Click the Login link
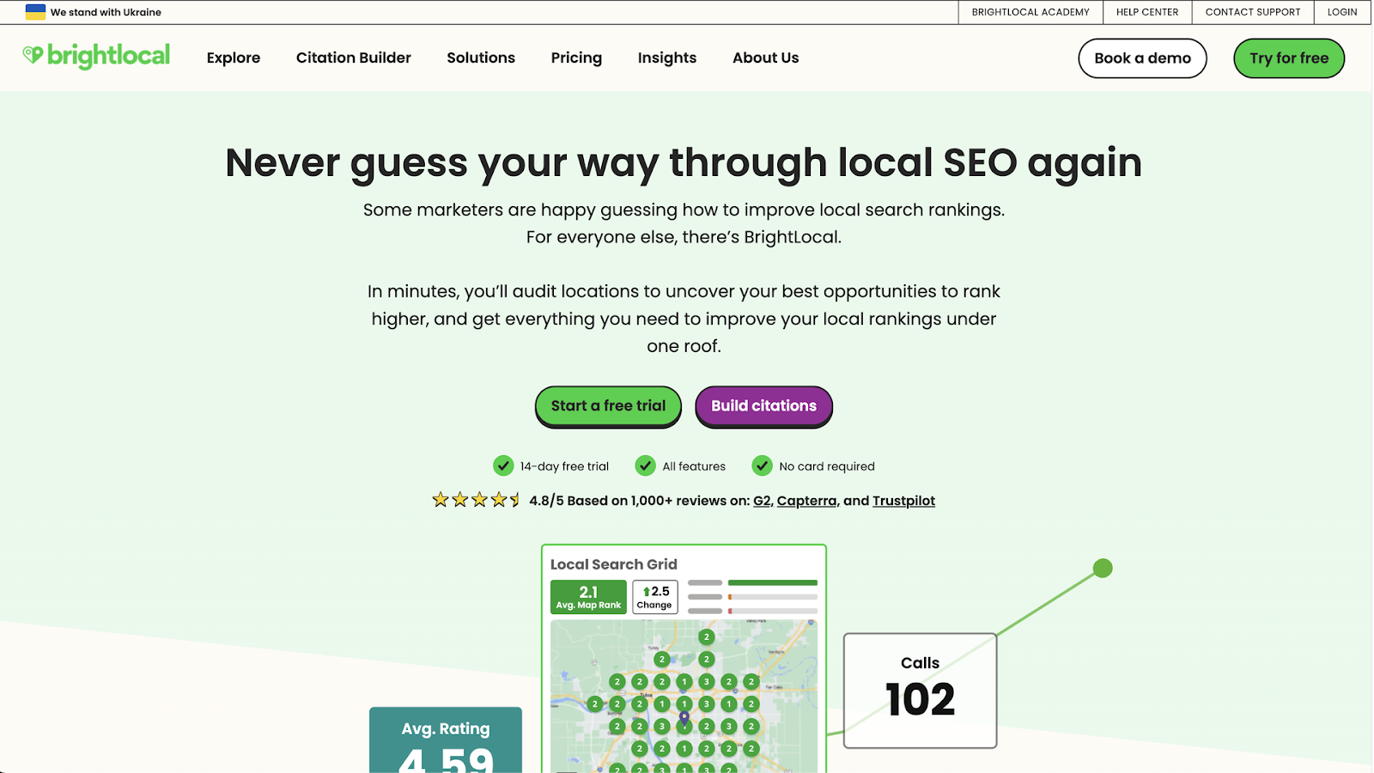The height and width of the screenshot is (773, 1374). pyautogui.click(x=1342, y=12)
